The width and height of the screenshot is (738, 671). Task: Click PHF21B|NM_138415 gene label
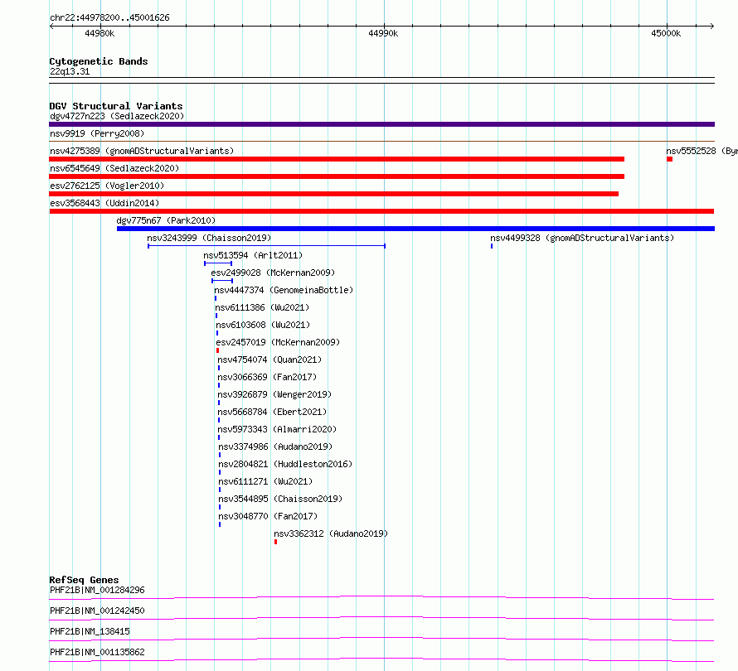pyautogui.click(x=90, y=631)
